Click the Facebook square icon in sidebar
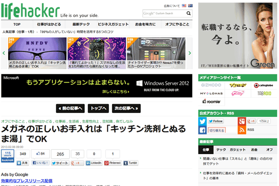This screenshot has height=186, width=279. click(203, 130)
